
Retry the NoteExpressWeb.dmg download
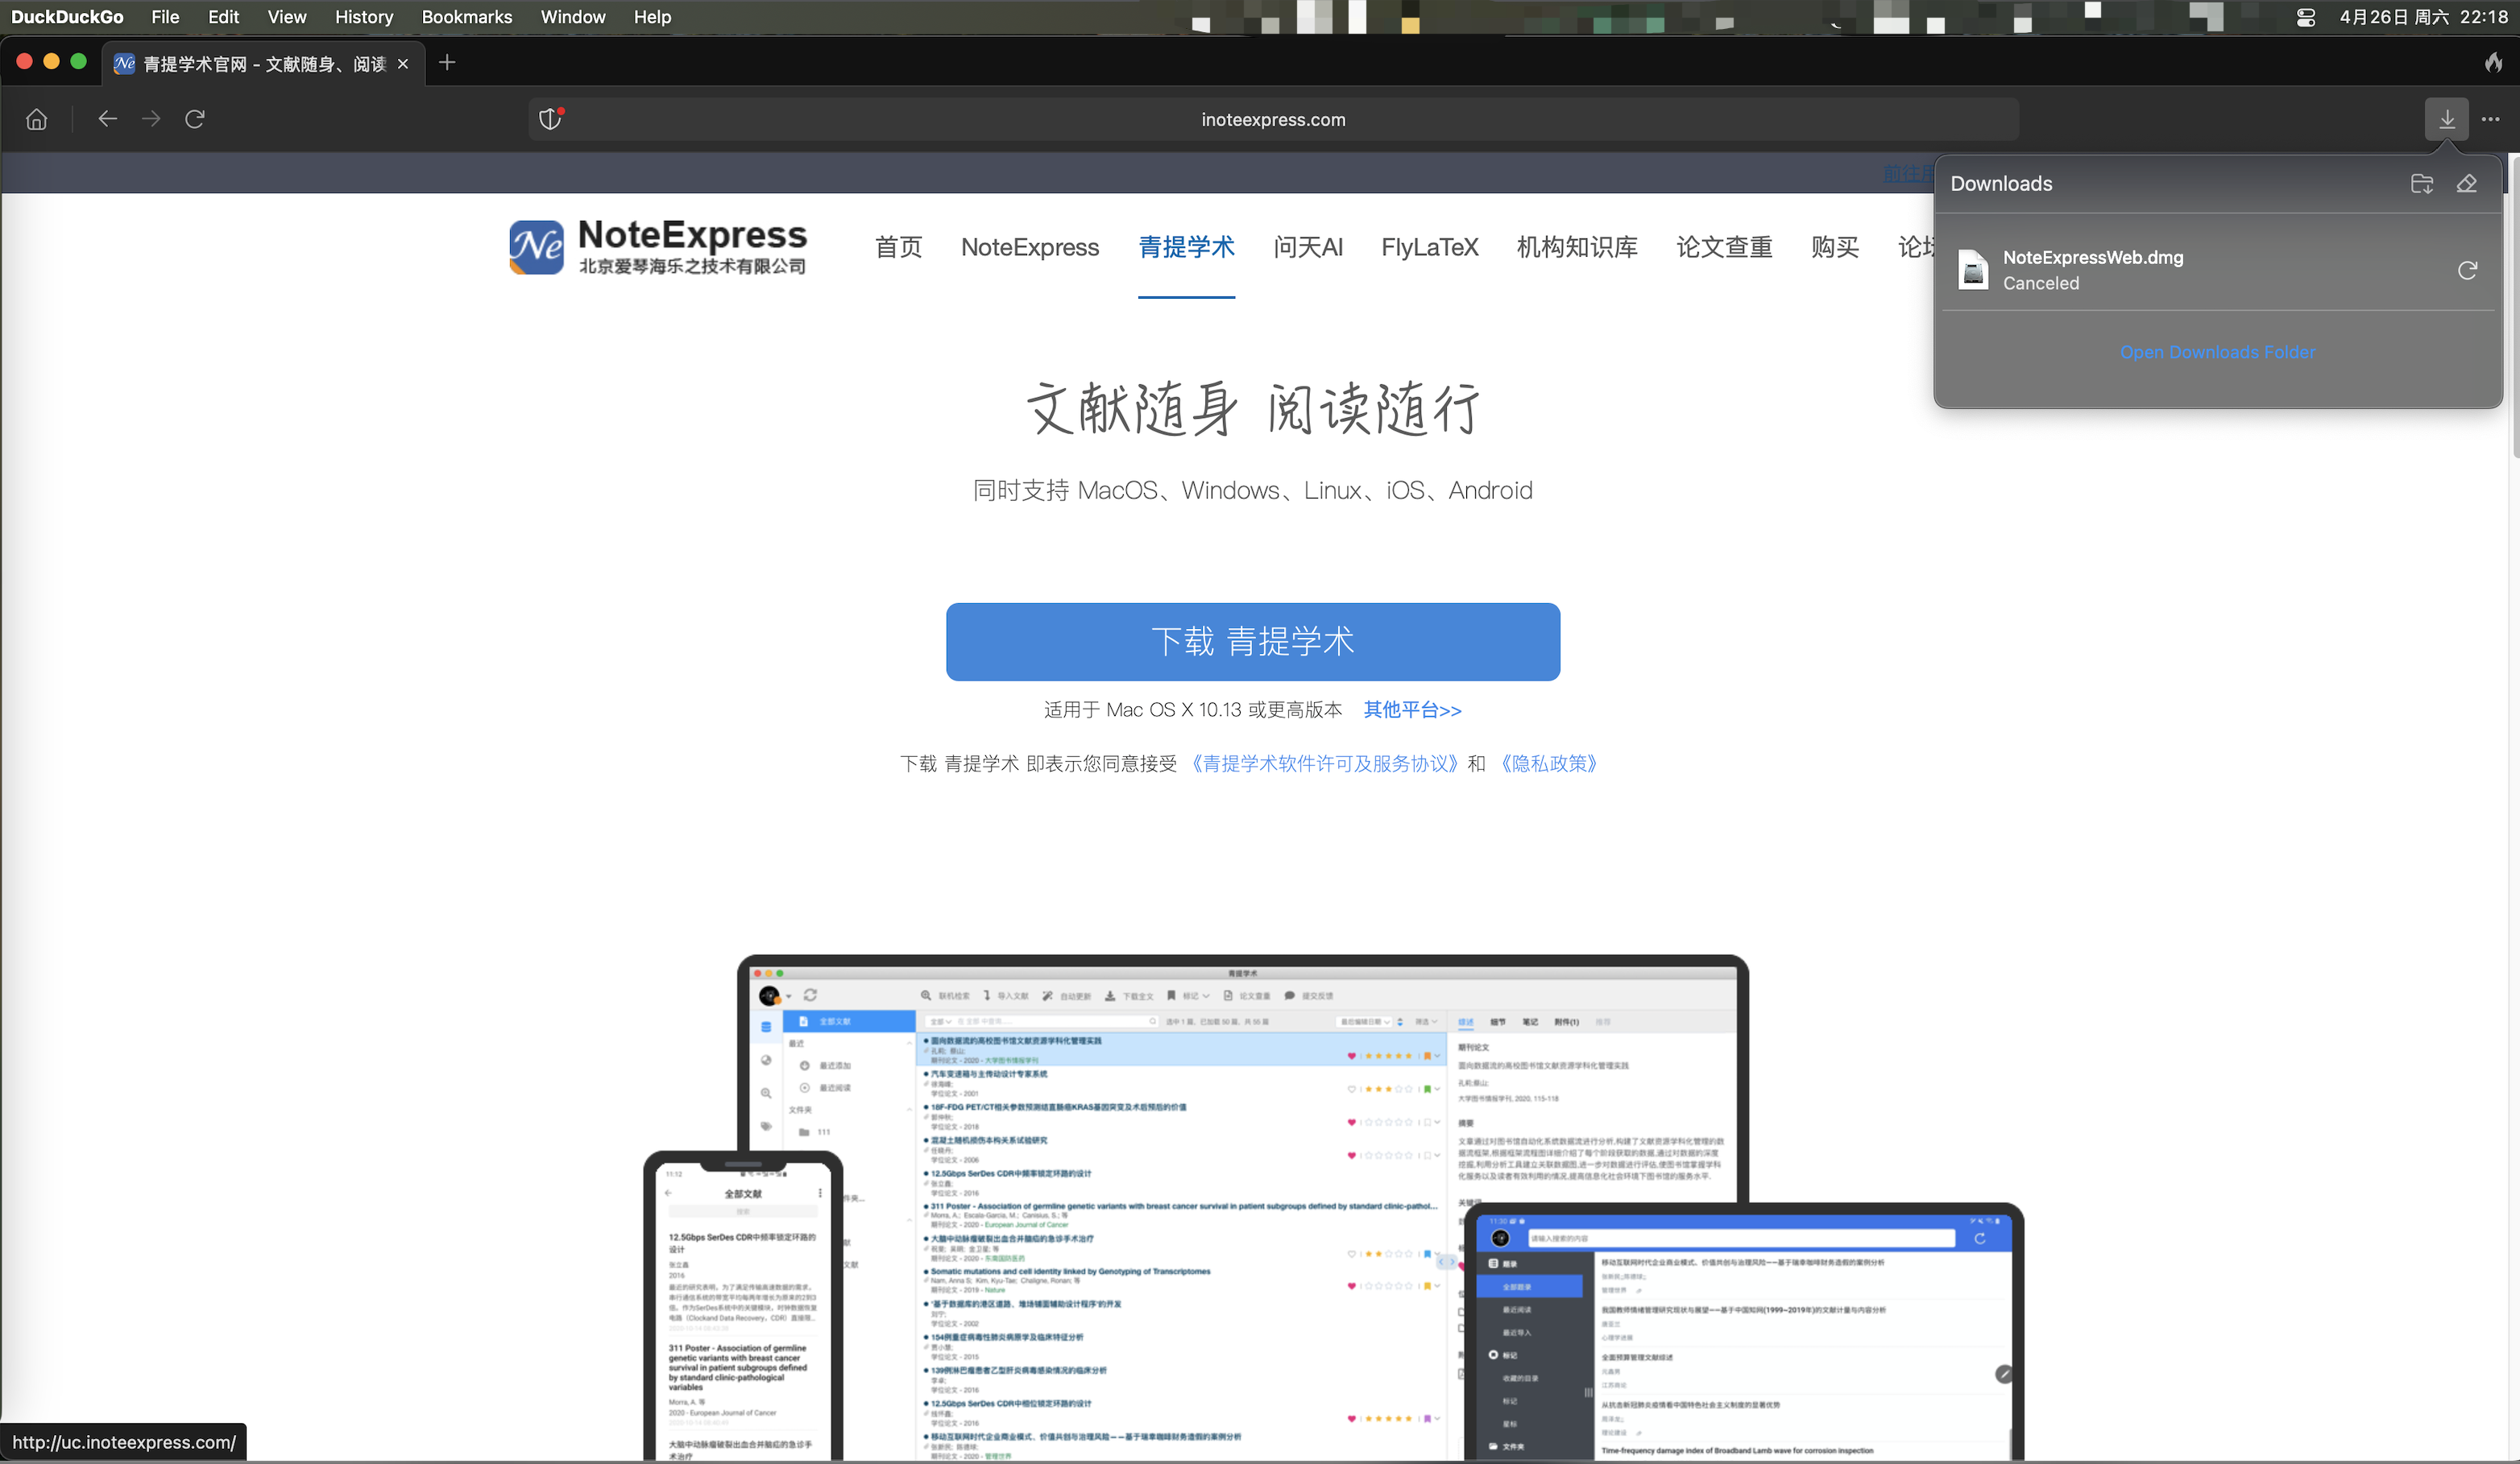coord(2467,270)
